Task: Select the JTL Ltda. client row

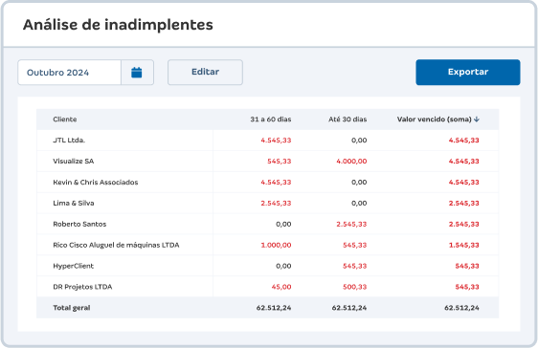Action: pyautogui.click(x=268, y=141)
